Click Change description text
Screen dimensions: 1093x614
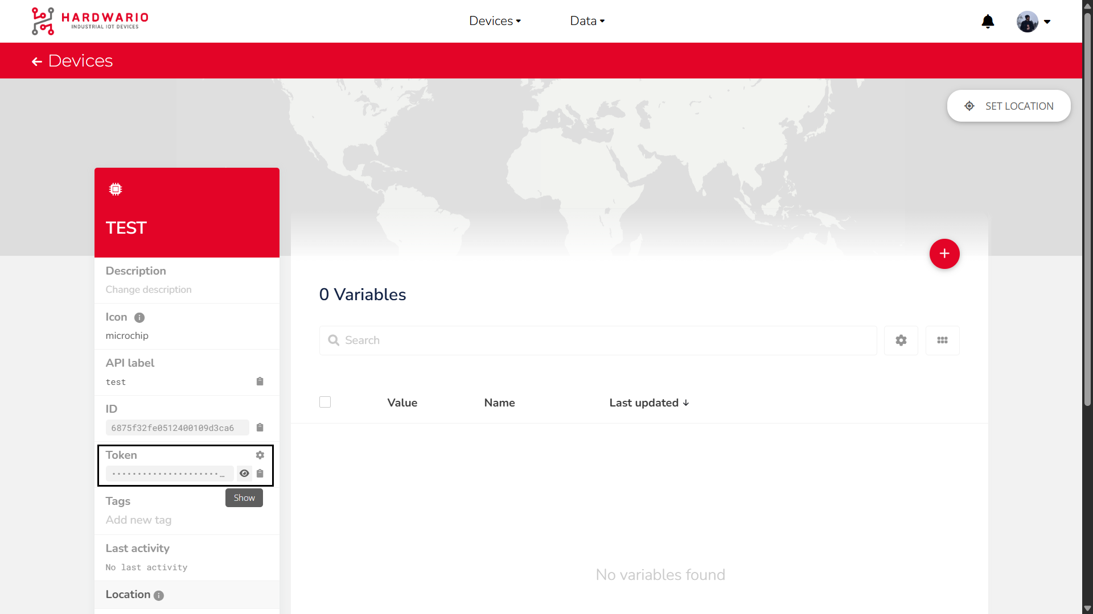(149, 290)
